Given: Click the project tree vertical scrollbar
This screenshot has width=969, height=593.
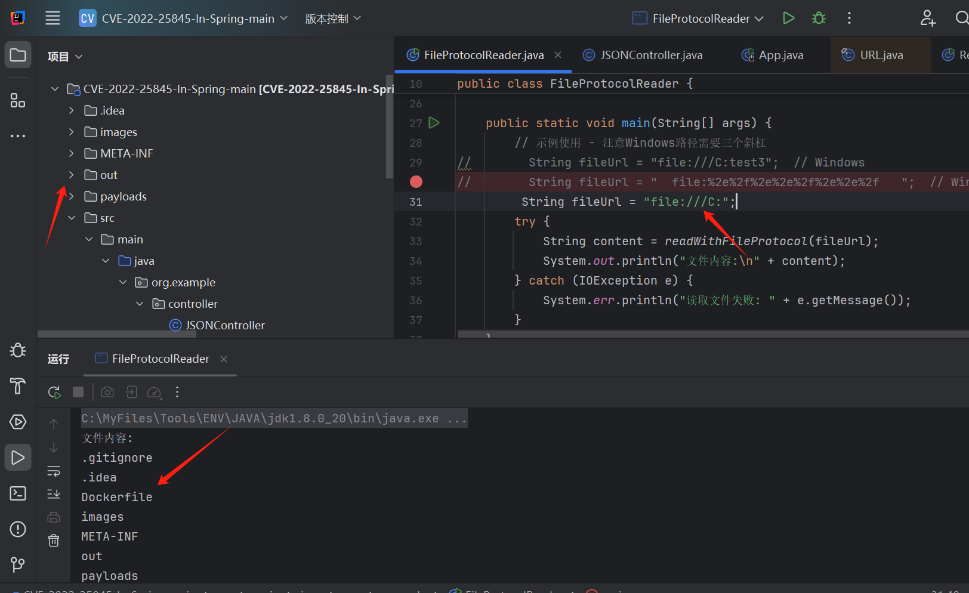Looking at the screenshot, I should (390, 126).
